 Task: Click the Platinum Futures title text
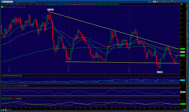tap(26, 2)
